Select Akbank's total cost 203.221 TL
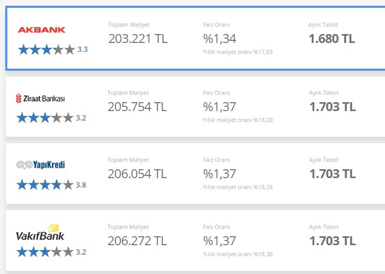 137,39
